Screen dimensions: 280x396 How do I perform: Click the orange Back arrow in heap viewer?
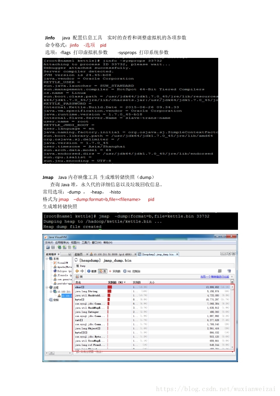(x=77, y=271)
